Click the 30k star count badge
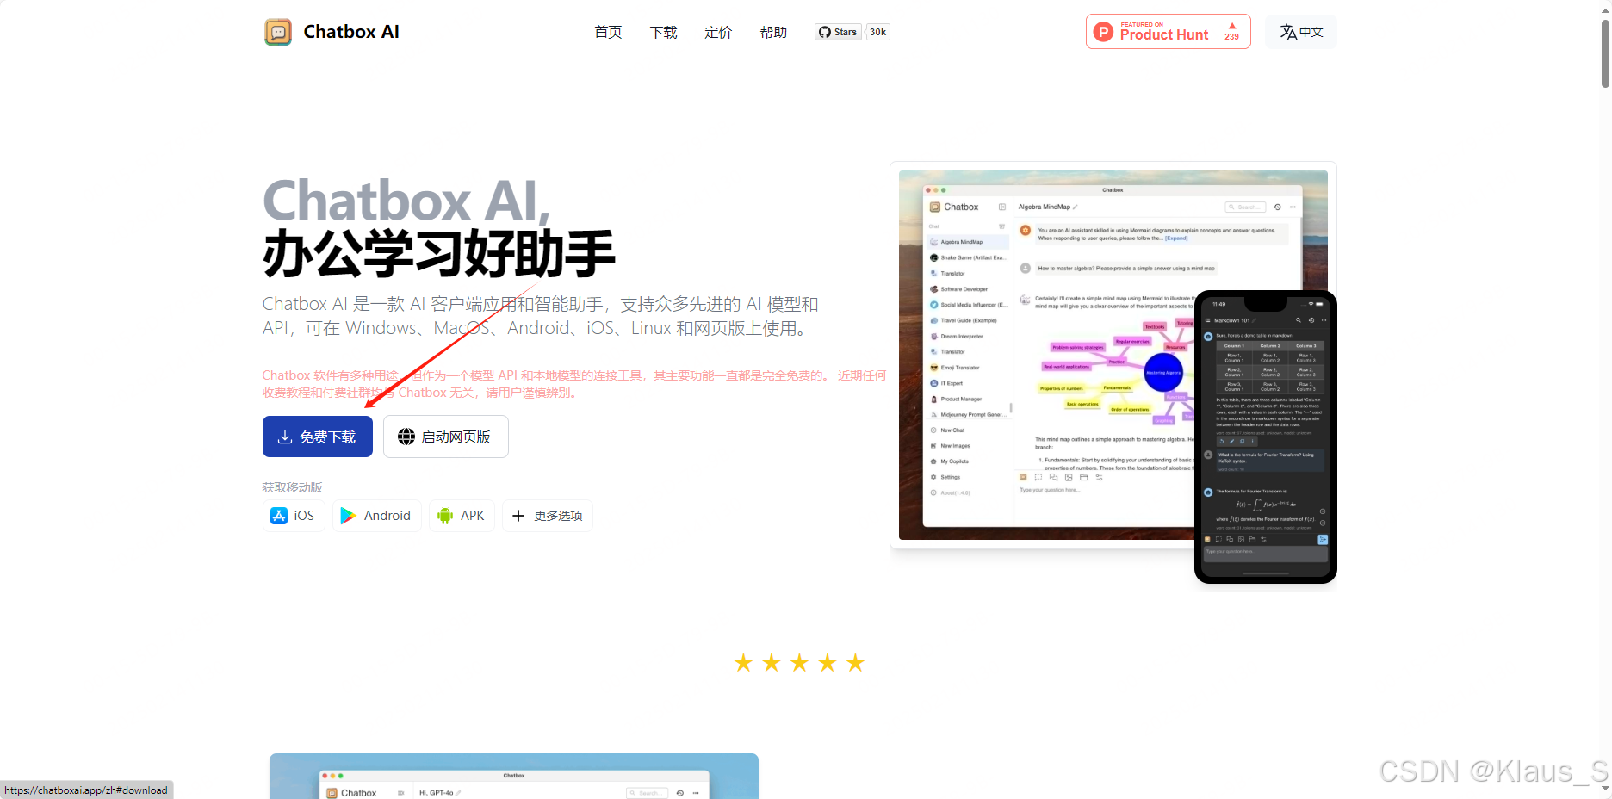Image resolution: width=1612 pixels, height=799 pixels. 877,32
